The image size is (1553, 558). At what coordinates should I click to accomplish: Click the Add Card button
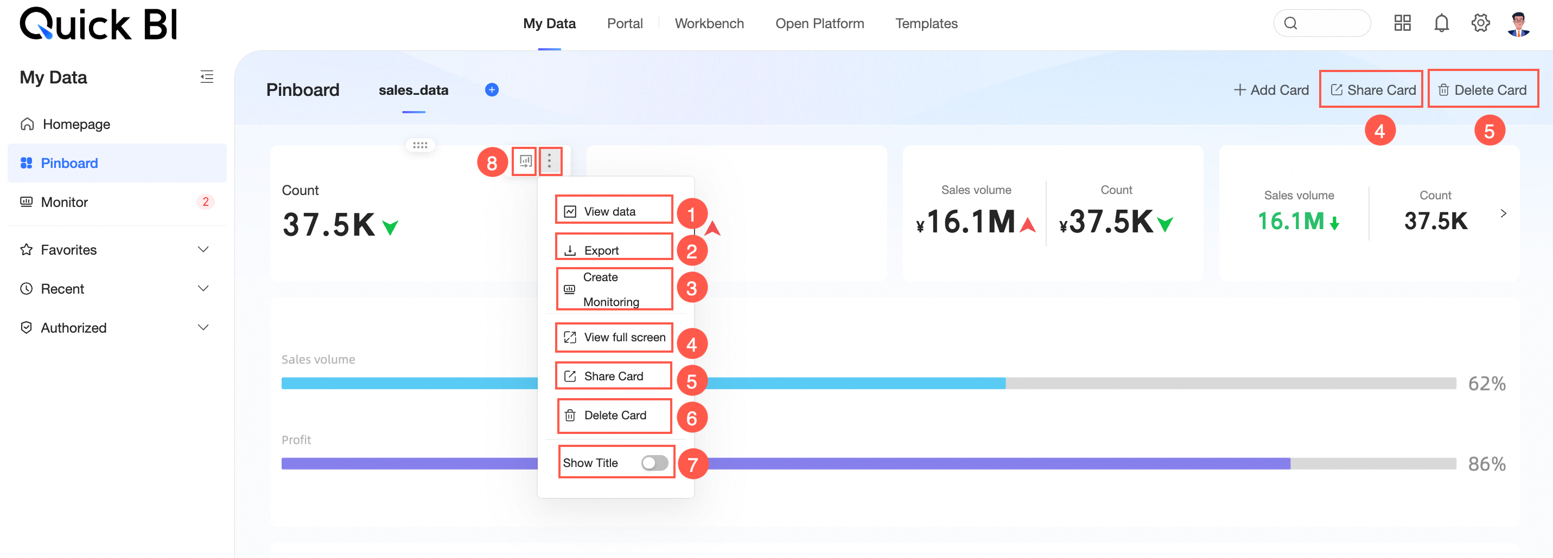(1271, 90)
